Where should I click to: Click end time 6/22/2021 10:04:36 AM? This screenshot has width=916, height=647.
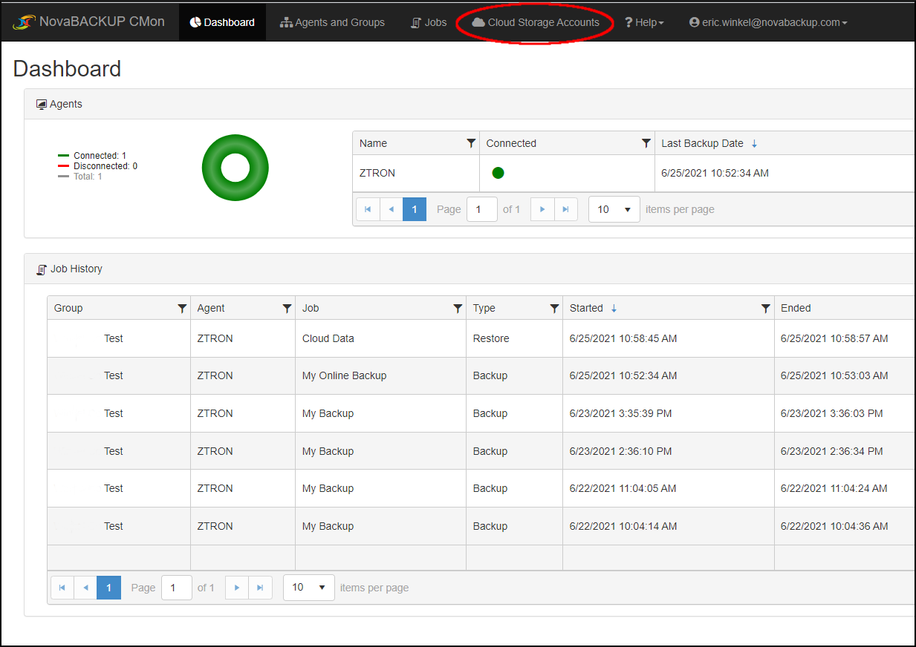(x=834, y=527)
